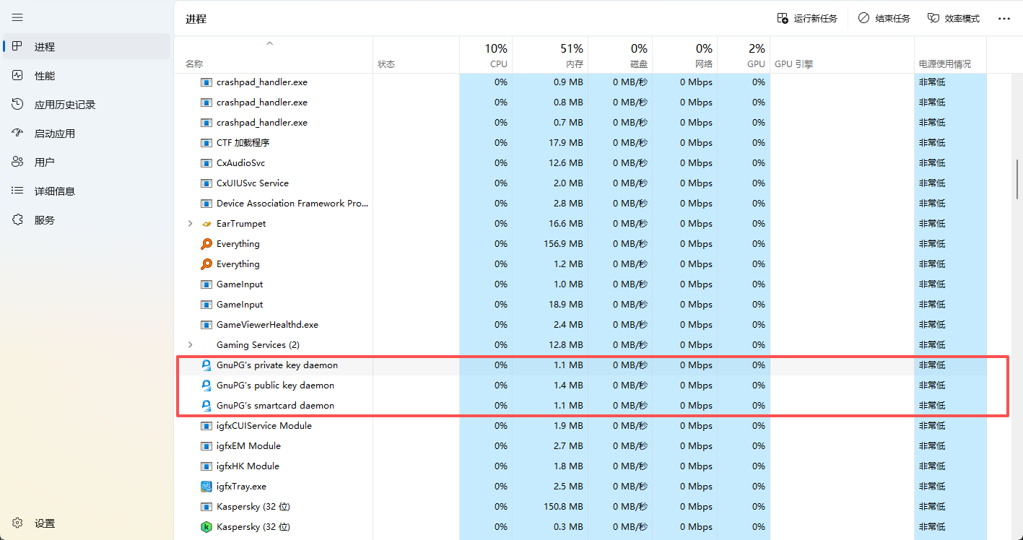Viewport: 1023px width, 540px height.
Task: Click 12.6 MB memory of CxAudioSvc
Action: (x=566, y=163)
